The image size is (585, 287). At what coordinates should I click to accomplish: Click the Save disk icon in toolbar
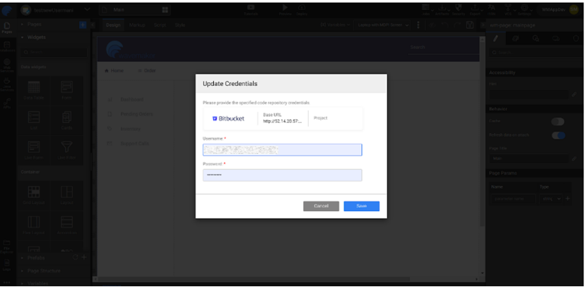[470, 25]
